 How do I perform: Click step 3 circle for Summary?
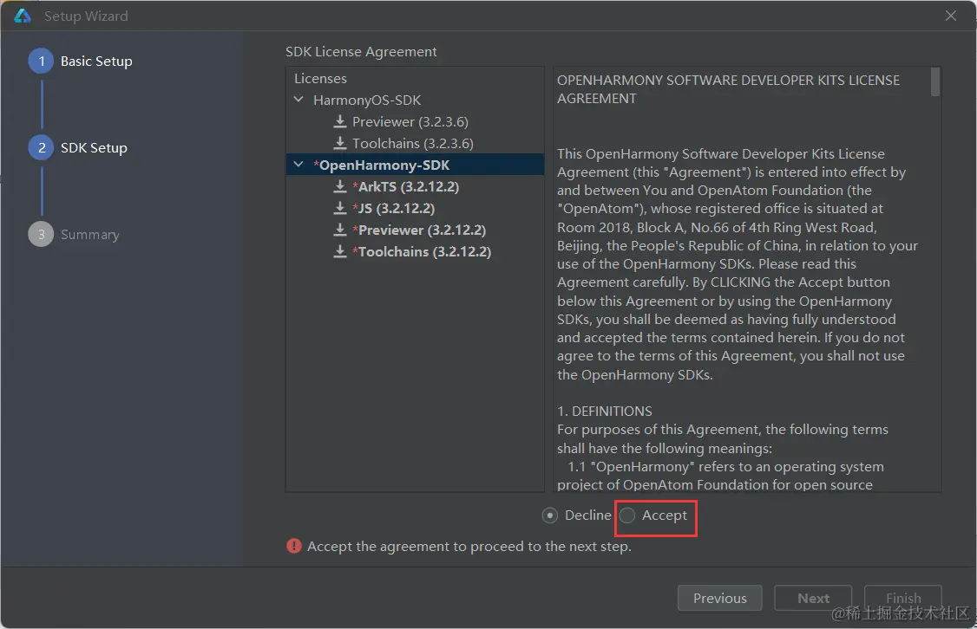tap(41, 234)
